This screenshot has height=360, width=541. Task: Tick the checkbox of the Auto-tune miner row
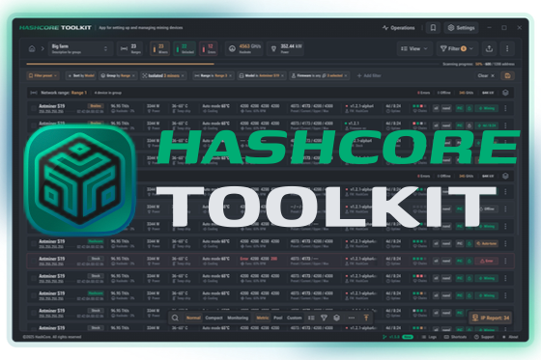(x=34, y=243)
